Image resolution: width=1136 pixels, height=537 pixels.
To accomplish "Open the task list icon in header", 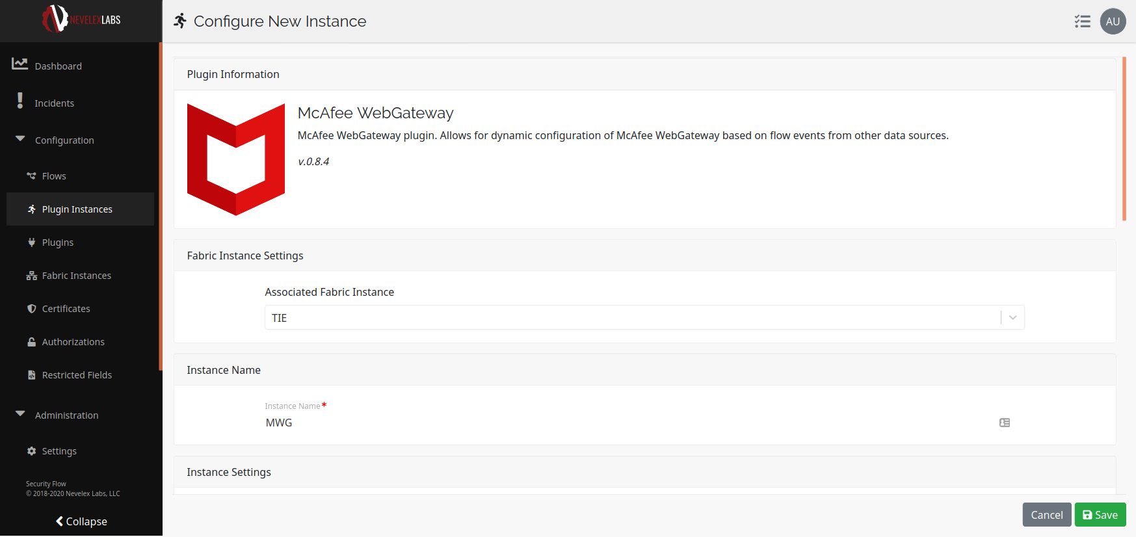I will click(1082, 21).
